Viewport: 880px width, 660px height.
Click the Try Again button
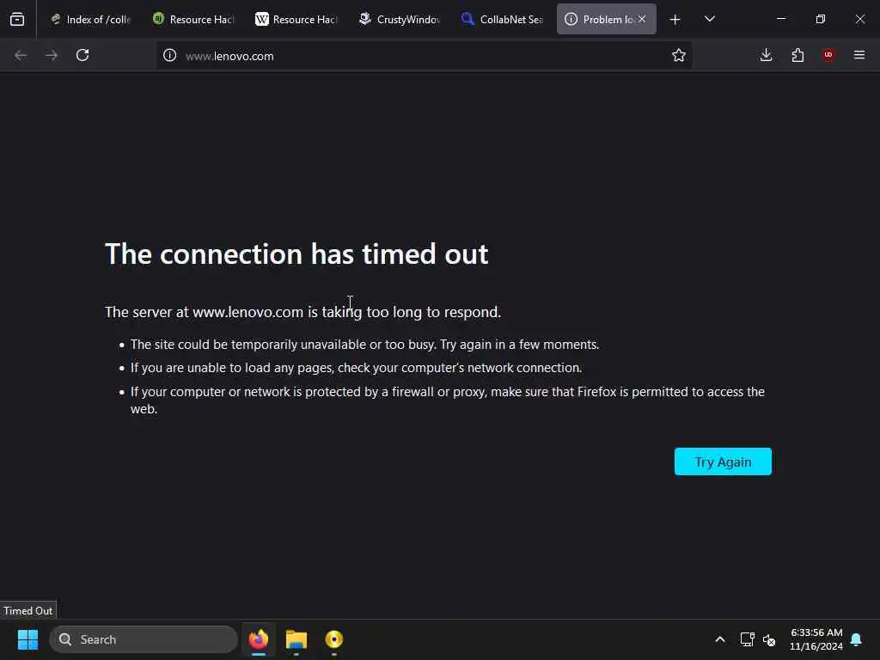point(723,461)
